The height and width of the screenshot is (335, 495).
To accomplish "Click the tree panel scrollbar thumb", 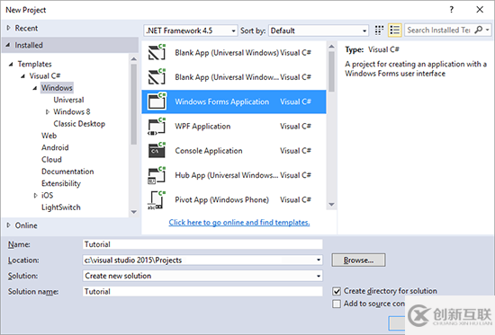I will tap(134, 104).
